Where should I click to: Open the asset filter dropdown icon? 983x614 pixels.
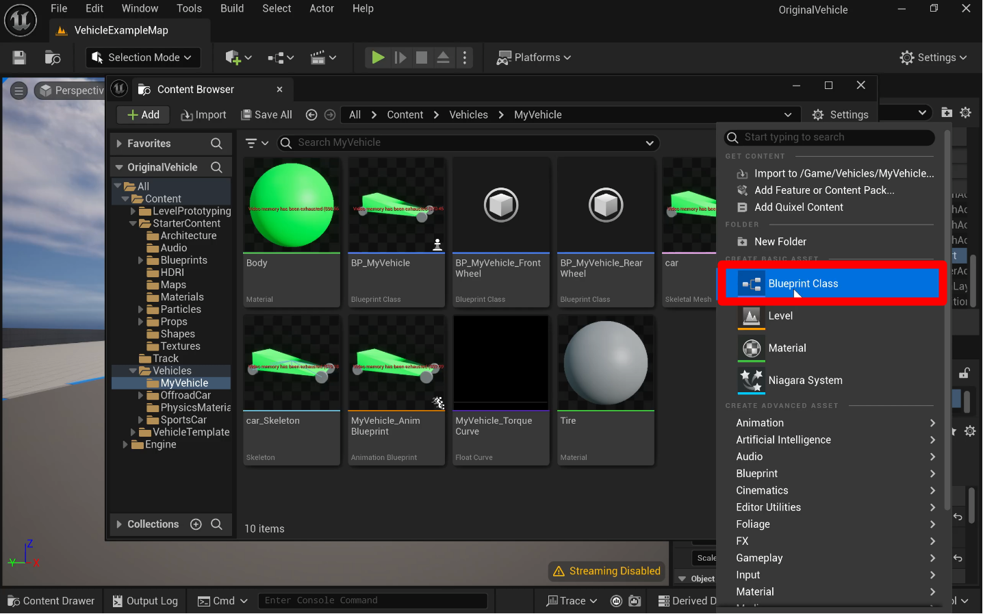[x=257, y=143]
